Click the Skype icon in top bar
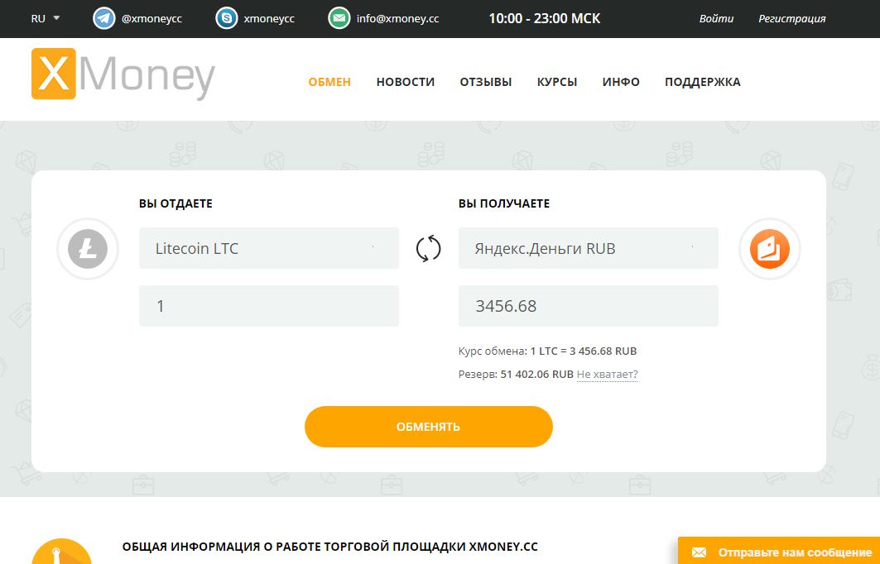This screenshot has width=880, height=564. point(227,18)
